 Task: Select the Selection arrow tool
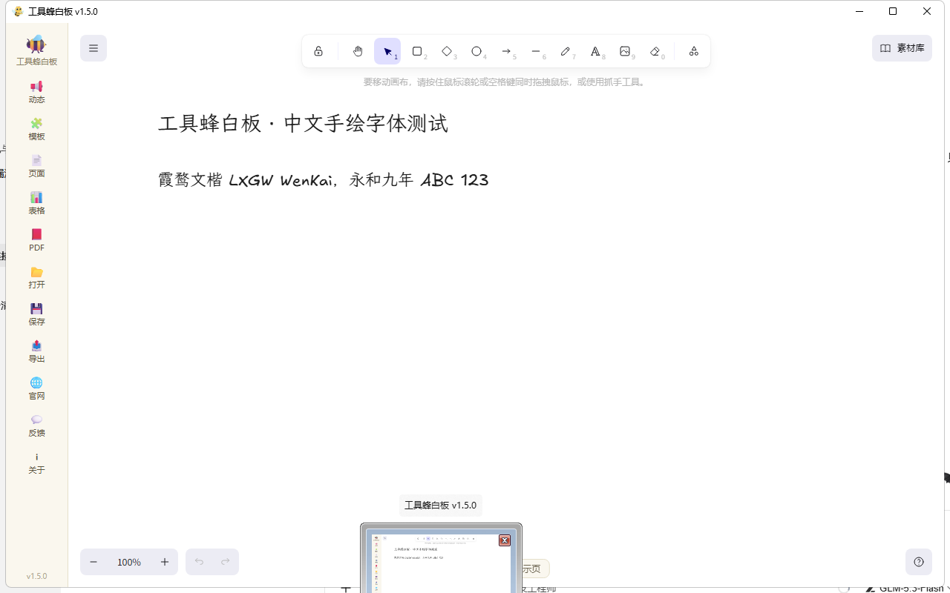click(387, 51)
